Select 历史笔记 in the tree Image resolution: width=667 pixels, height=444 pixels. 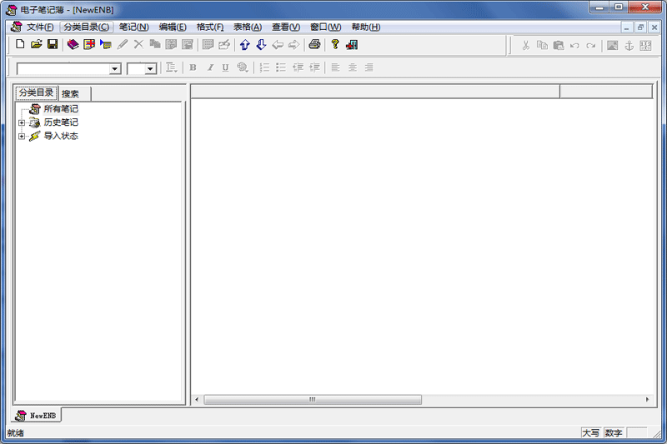pos(61,122)
